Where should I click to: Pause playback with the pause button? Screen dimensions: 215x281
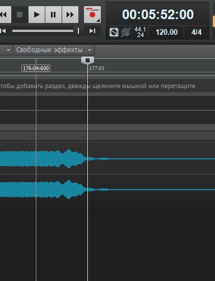(53, 15)
